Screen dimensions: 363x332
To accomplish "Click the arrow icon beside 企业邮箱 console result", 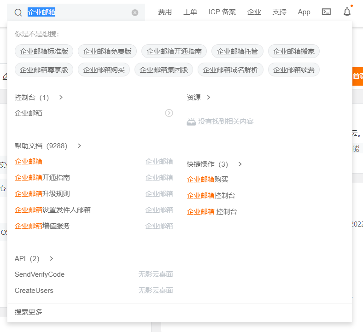I will [169, 113].
